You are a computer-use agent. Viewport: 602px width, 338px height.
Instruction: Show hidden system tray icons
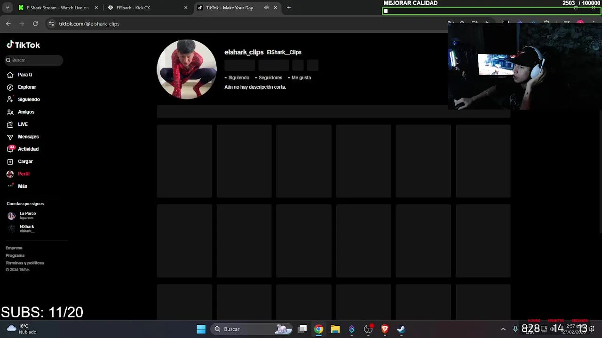pyautogui.click(x=503, y=329)
